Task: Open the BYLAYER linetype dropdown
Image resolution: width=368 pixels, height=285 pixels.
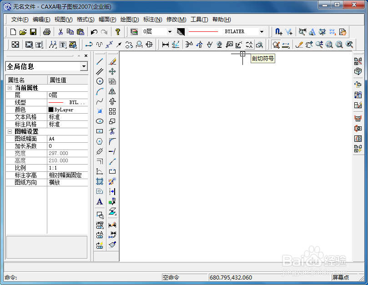Action: coord(262,31)
